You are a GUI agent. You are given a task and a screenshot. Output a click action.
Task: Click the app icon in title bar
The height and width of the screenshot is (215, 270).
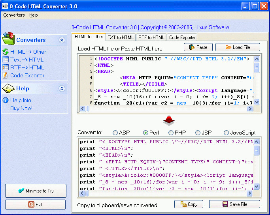pos(5,6)
